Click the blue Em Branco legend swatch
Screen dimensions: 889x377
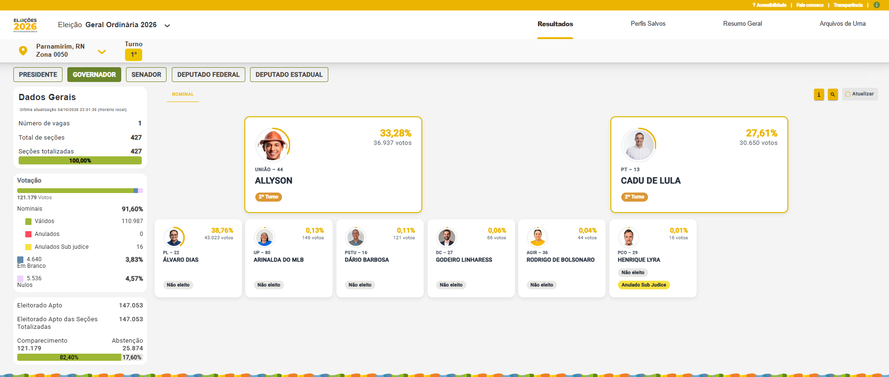(x=21, y=260)
